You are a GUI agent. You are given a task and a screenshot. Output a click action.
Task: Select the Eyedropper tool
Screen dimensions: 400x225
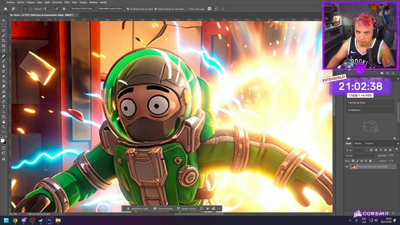(4, 51)
